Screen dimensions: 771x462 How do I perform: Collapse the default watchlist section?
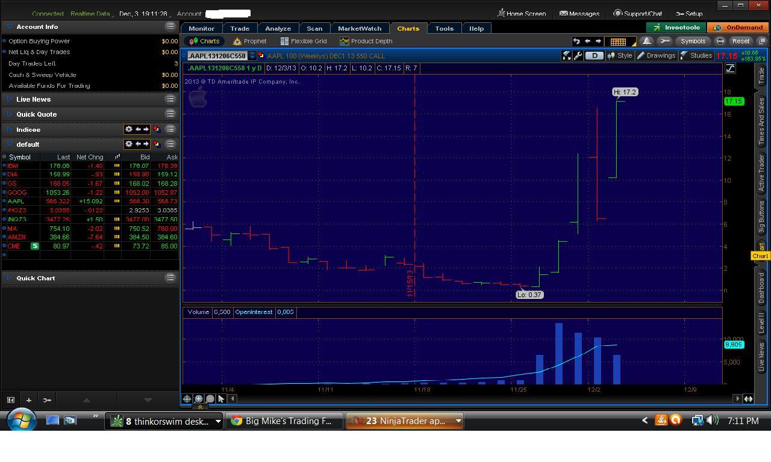[x=10, y=144]
